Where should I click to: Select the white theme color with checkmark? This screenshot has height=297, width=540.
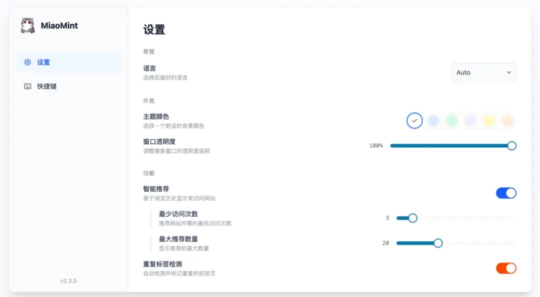coord(414,121)
